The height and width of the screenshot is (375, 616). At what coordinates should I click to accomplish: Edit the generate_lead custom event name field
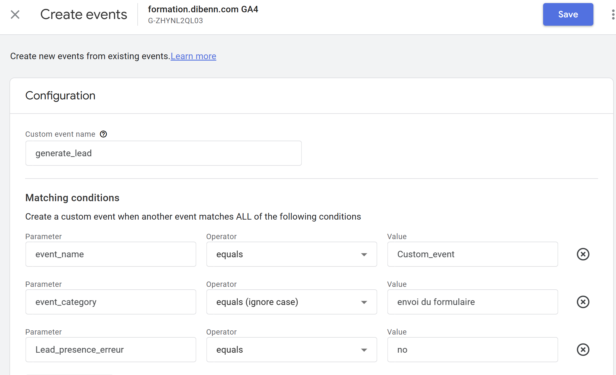coord(163,153)
